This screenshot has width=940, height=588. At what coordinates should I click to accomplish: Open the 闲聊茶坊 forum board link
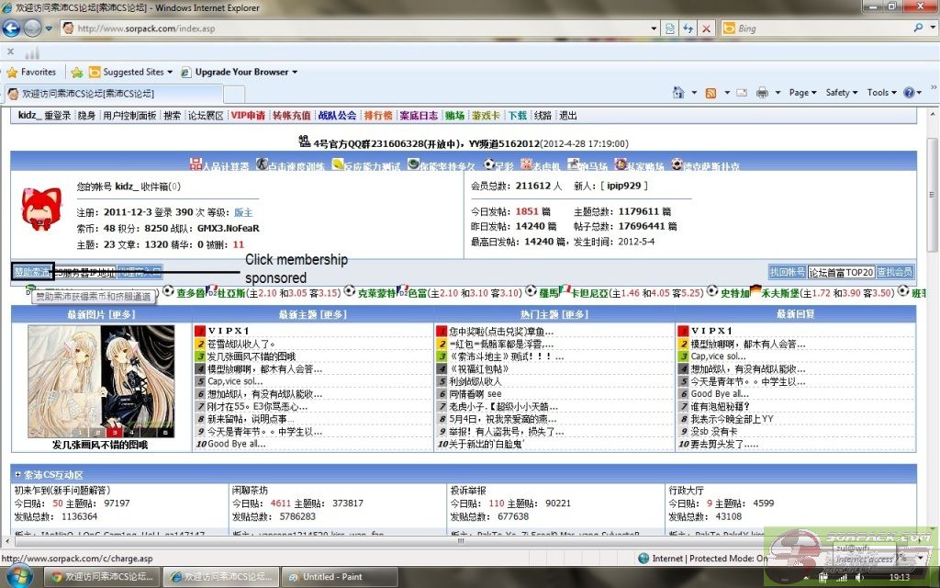pyautogui.click(x=250, y=490)
